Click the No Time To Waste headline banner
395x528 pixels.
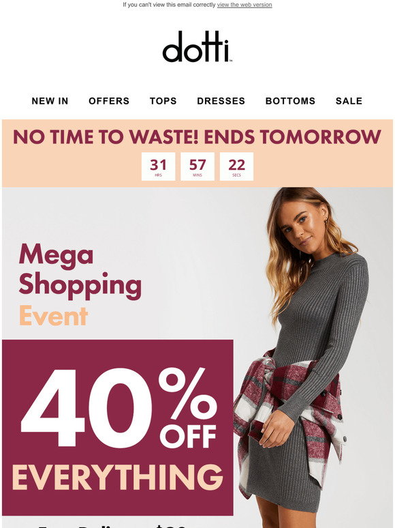coord(197,136)
